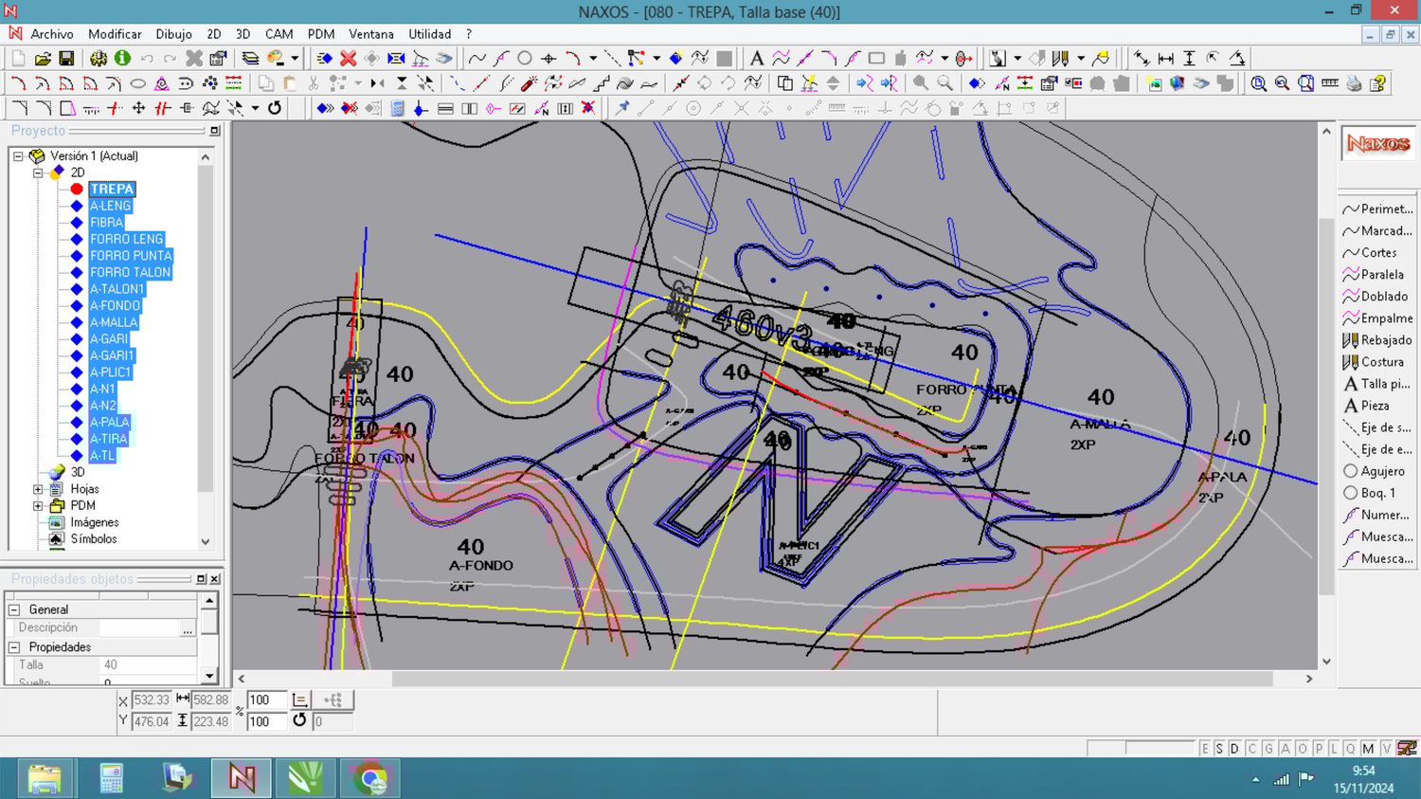
Task: Click the layers stack icon
Action: [250, 59]
